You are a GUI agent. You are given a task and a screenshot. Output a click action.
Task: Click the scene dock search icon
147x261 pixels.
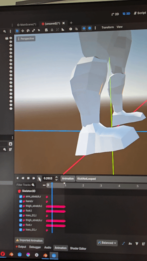click(x=4, y=31)
